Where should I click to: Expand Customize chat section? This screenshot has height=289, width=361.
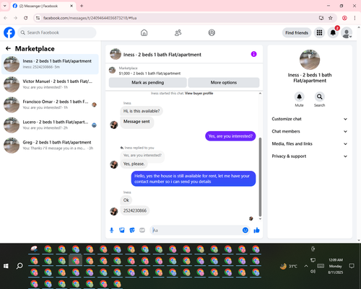310,119
